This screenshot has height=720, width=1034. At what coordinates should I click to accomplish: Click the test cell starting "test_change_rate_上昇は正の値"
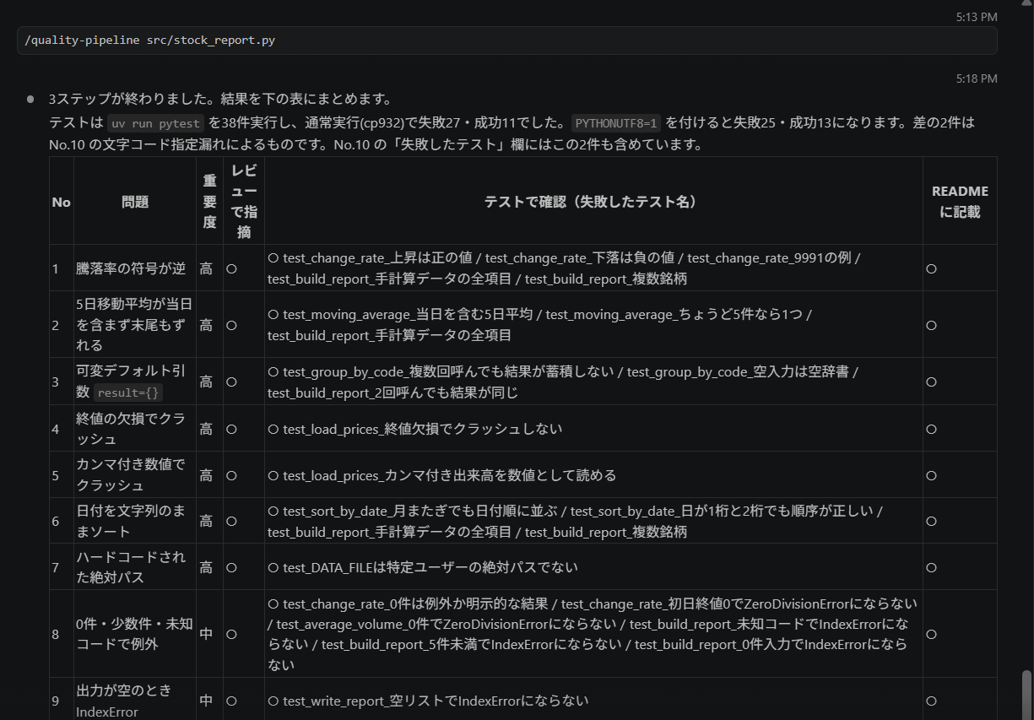pos(593,268)
